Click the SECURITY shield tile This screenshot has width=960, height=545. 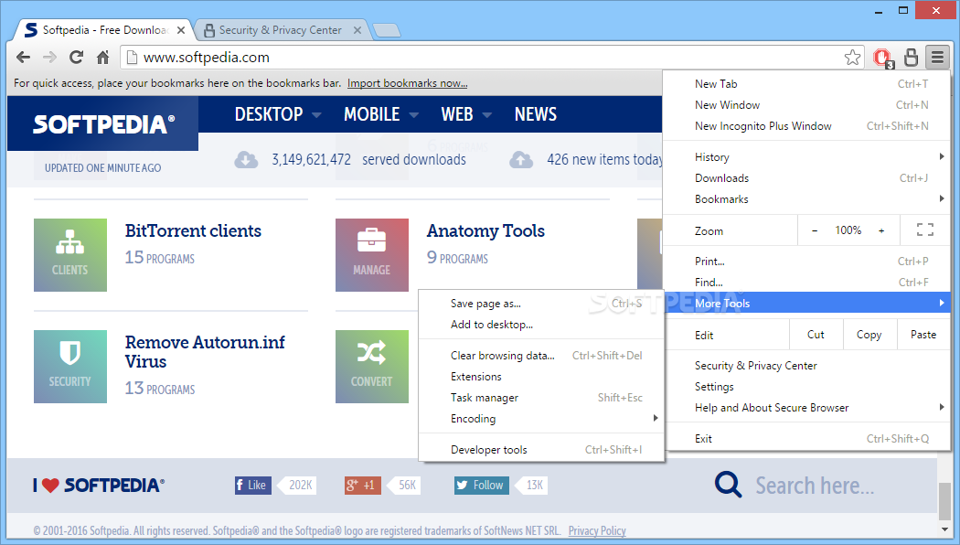[x=70, y=366]
